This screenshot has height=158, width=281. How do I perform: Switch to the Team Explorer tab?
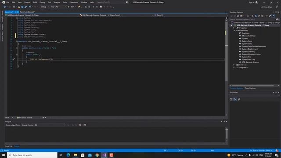coord(250,88)
